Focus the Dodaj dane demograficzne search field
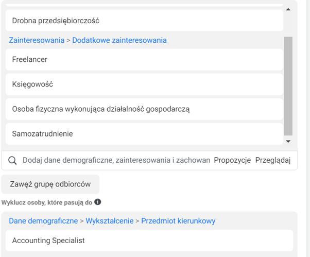The image size is (310, 257). click(x=116, y=160)
